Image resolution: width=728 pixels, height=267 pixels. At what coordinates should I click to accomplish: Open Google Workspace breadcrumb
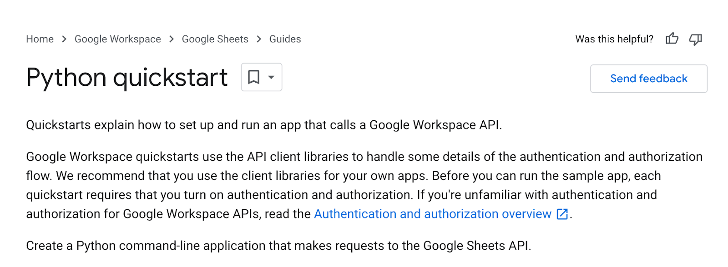(118, 39)
